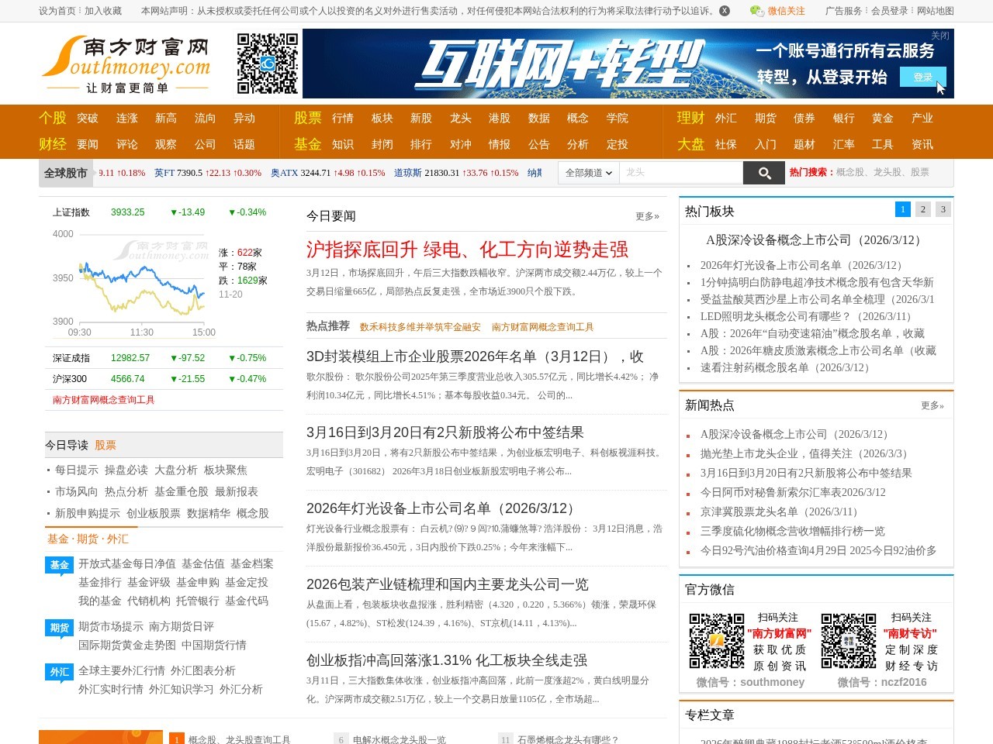Click the southmoney QR code in 官方微信 panel
993x744 pixels.
tap(714, 642)
